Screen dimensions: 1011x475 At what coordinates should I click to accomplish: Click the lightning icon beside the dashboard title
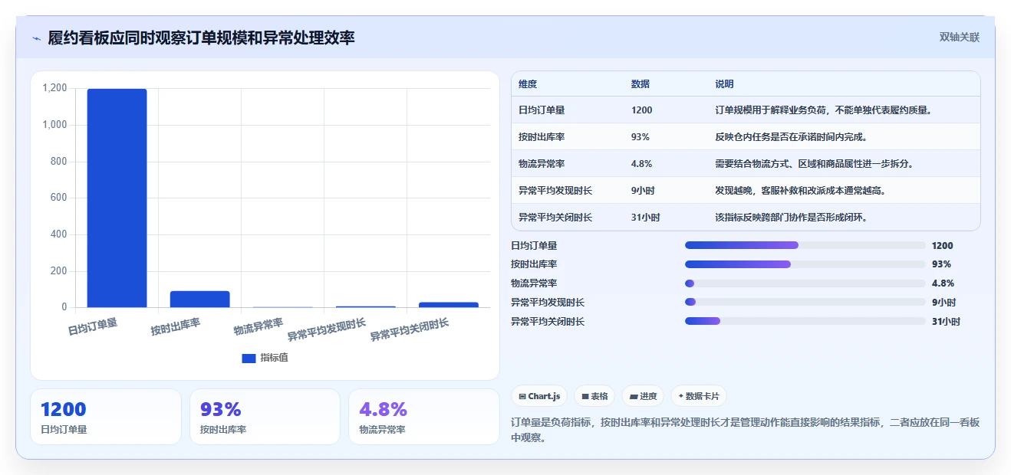(x=36, y=38)
